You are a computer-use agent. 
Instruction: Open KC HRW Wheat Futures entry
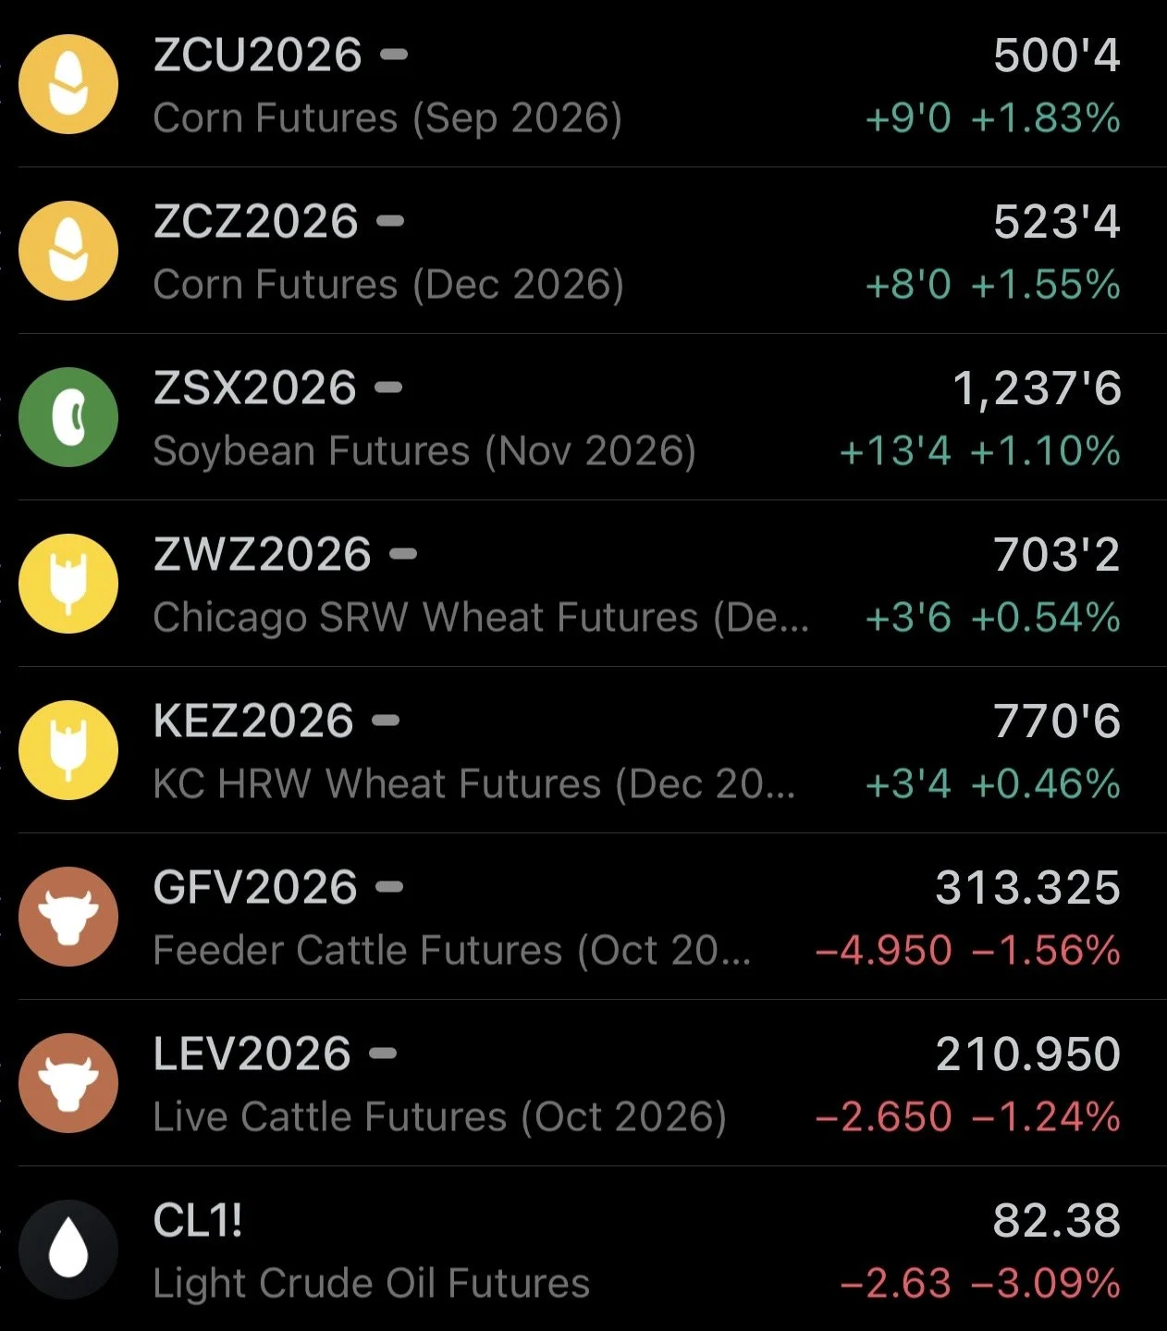tap(592, 750)
